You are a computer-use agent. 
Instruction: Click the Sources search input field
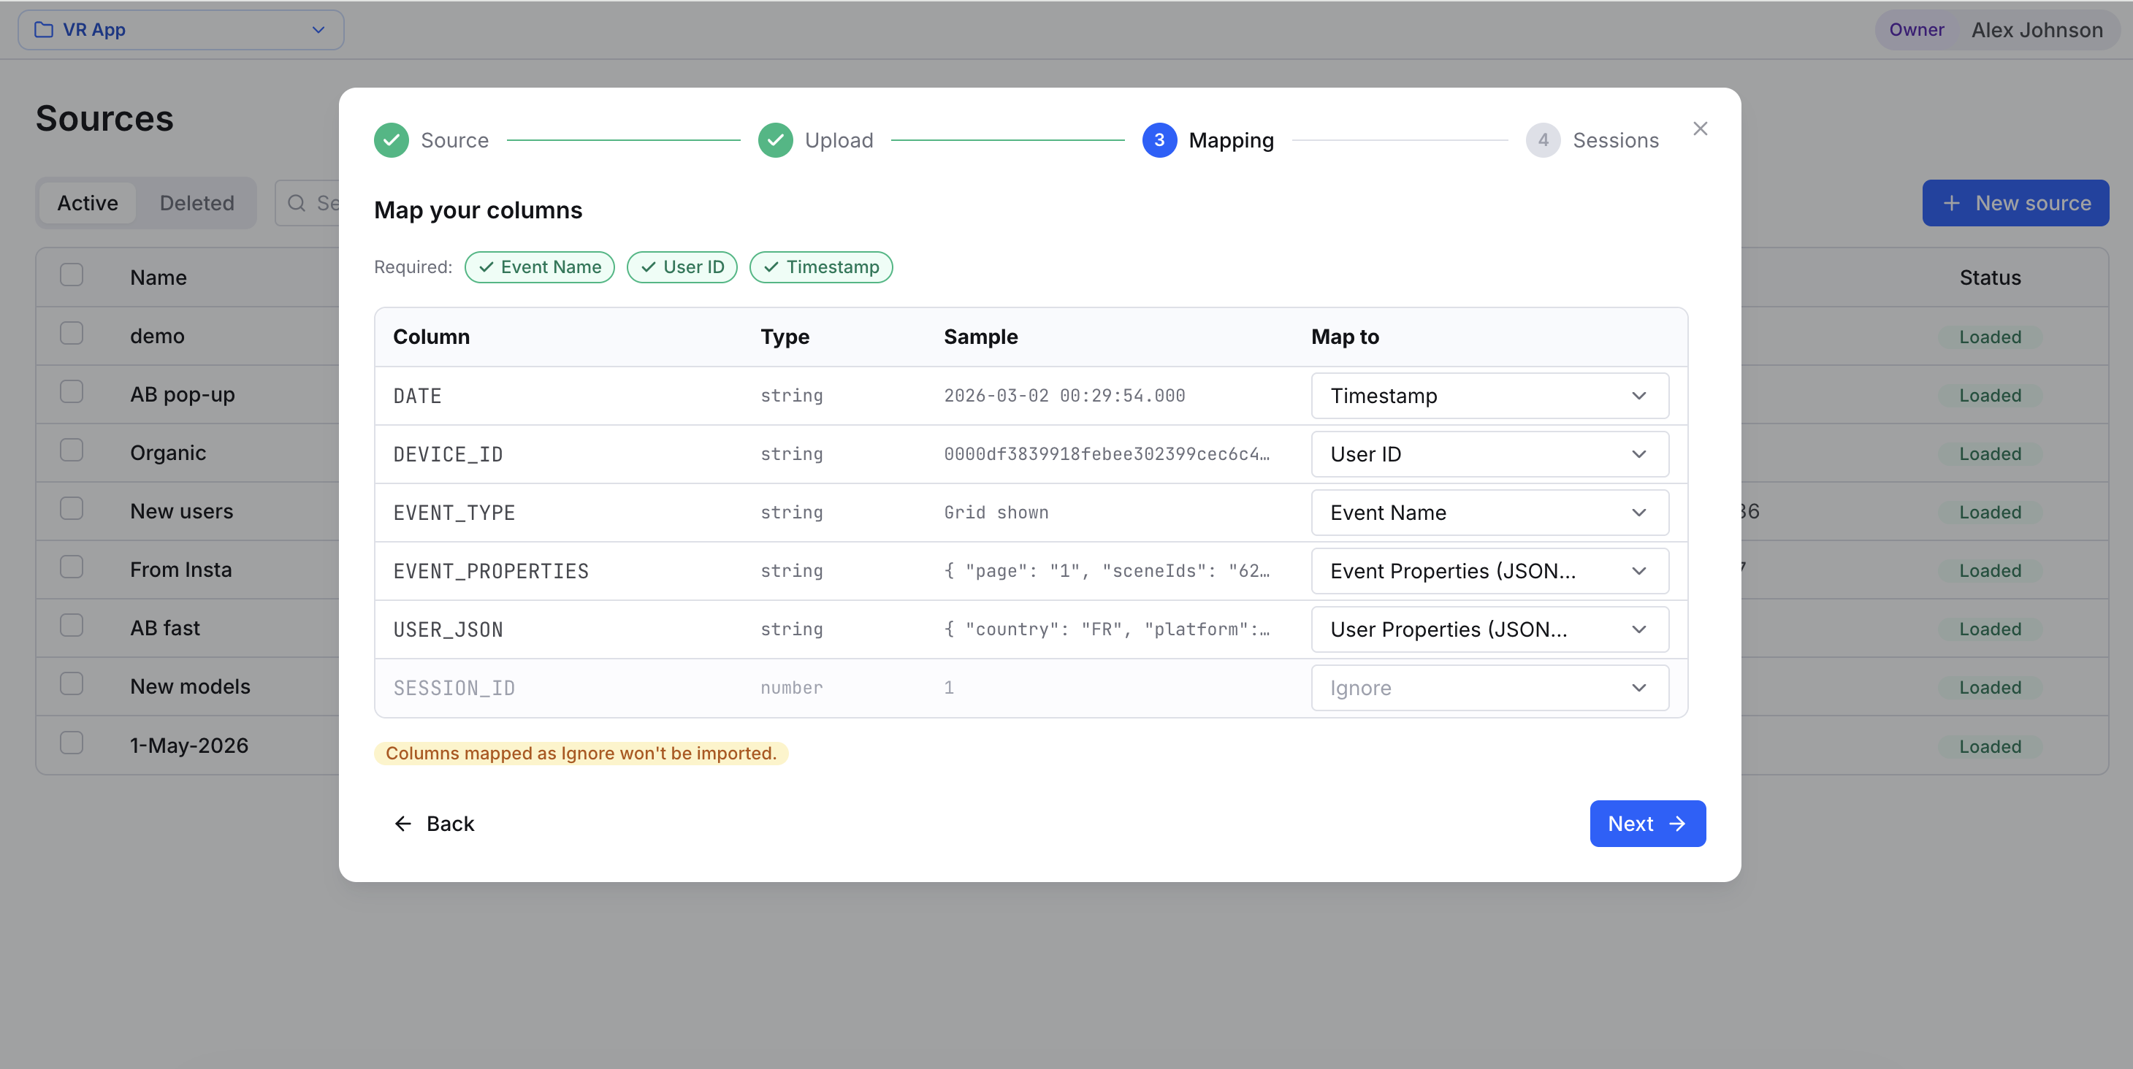pos(308,203)
